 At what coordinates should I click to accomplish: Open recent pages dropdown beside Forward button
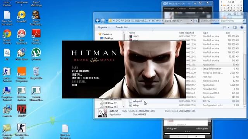[107, 21]
